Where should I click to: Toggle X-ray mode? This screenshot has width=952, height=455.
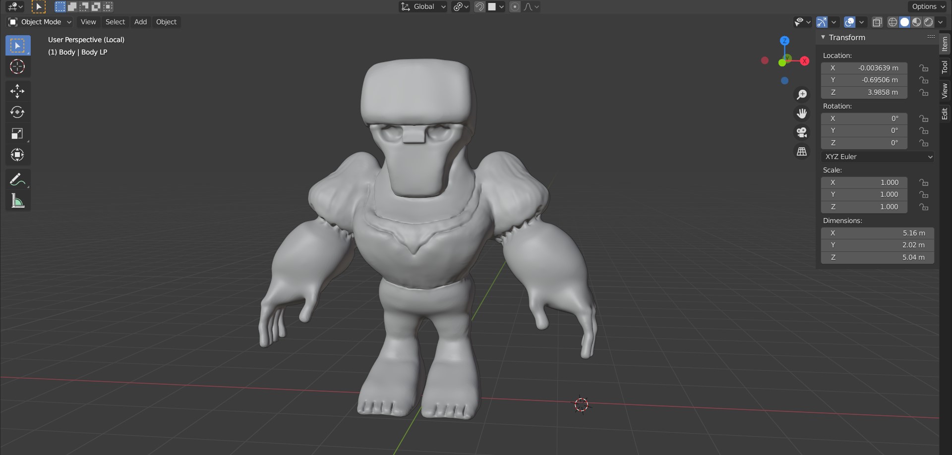click(877, 22)
